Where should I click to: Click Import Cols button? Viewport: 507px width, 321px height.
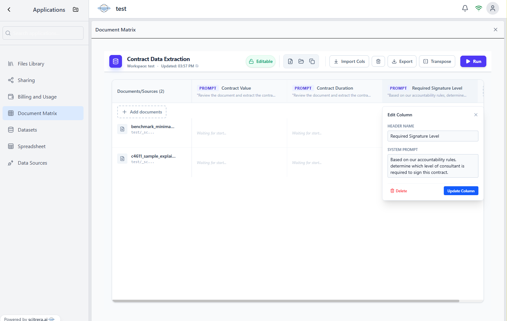tap(349, 61)
